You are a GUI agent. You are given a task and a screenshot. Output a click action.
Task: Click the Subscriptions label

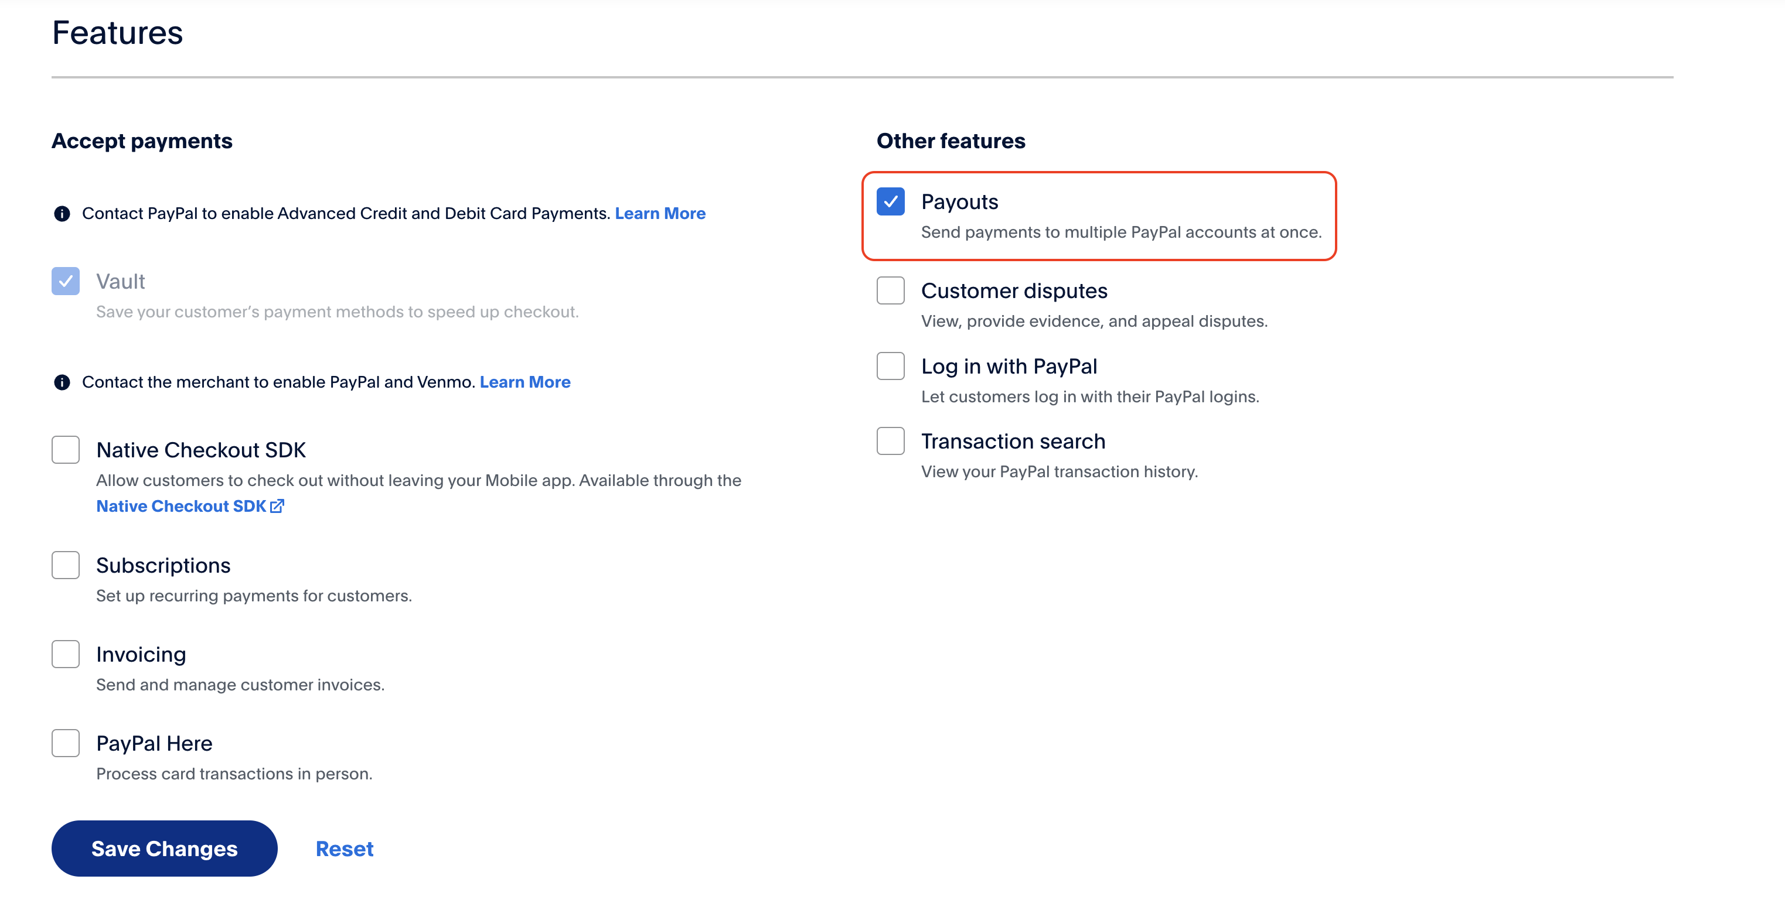163,565
